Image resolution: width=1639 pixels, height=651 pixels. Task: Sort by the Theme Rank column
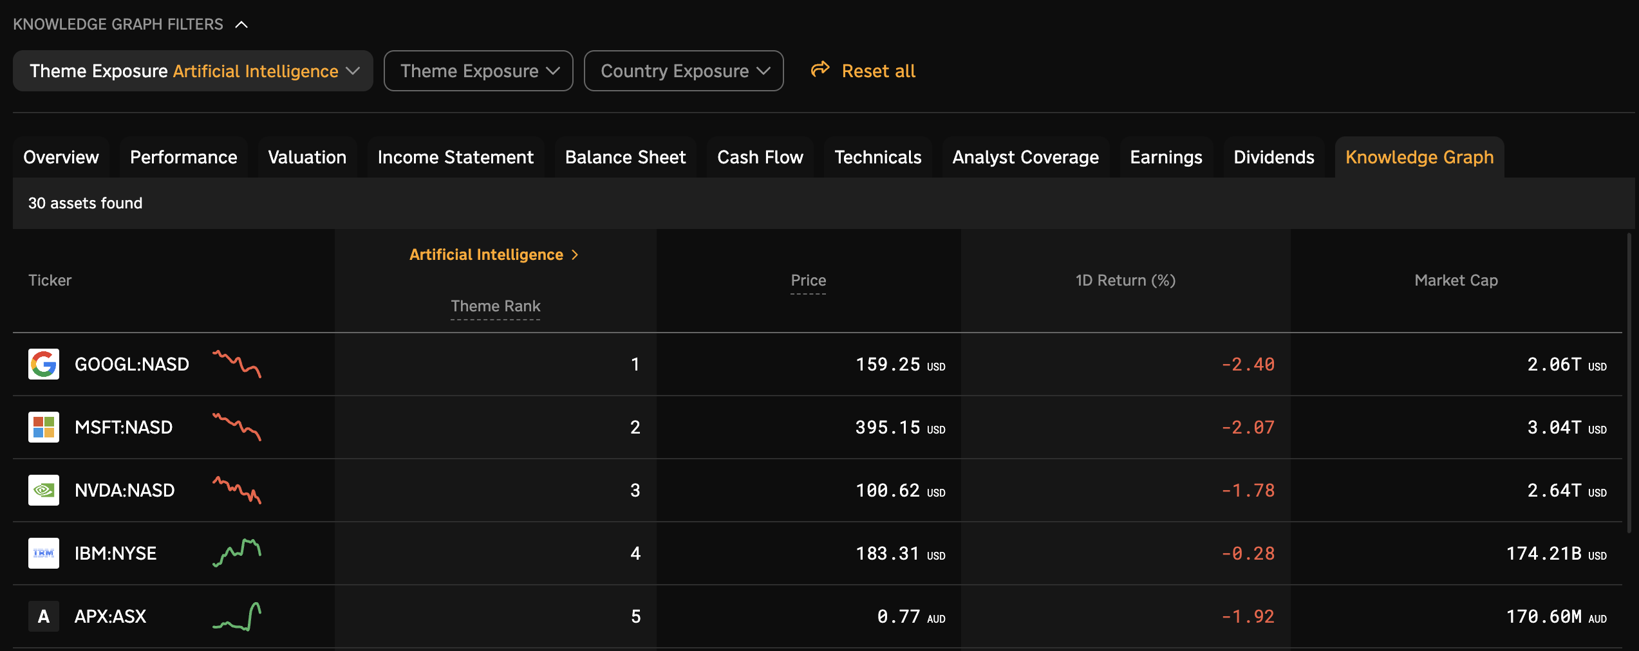click(x=496, y=306)
